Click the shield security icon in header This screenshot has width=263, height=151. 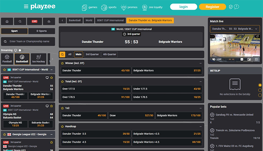(231, 7)
